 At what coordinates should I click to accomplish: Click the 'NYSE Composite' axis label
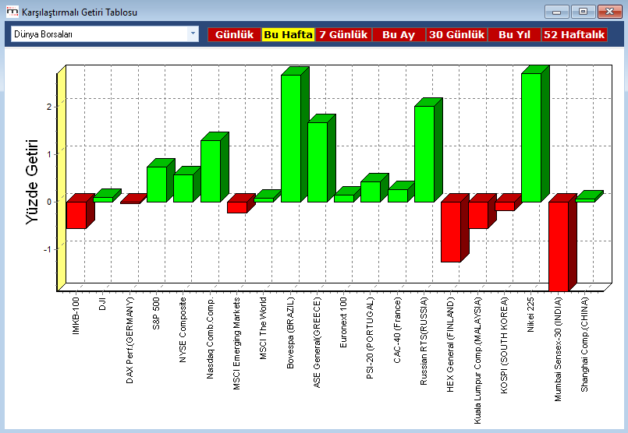pos(183,330)
